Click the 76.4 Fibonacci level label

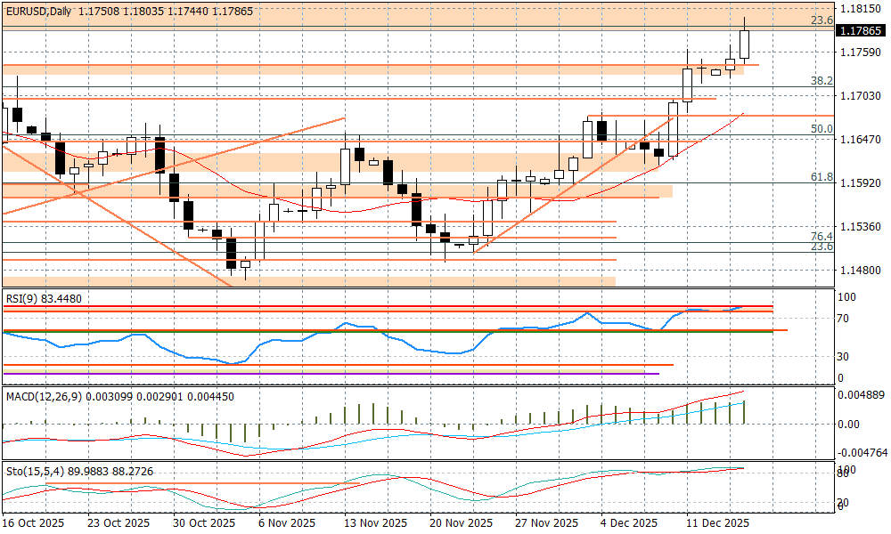tap(821, 236)
